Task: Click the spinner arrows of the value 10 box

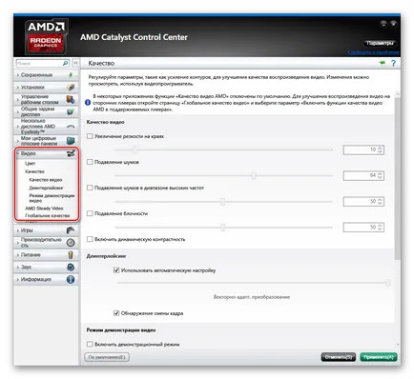Action: coord(380,150)
